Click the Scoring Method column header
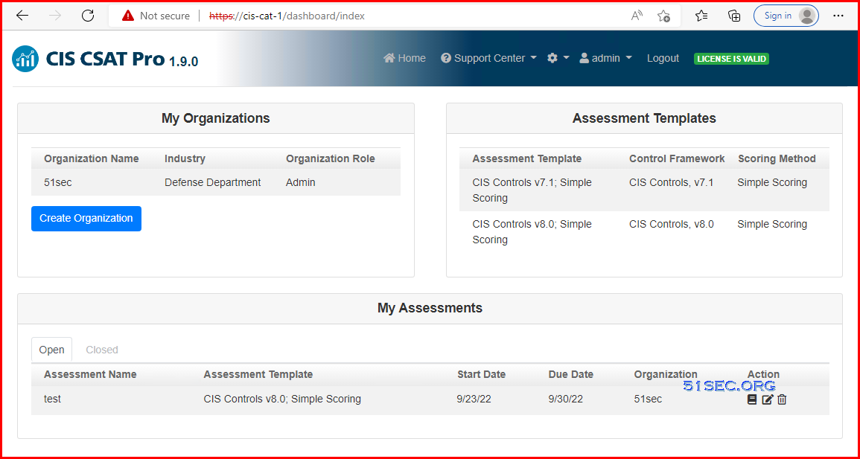The width and height of the screenshot is (860, 459). tap(777, 159)
